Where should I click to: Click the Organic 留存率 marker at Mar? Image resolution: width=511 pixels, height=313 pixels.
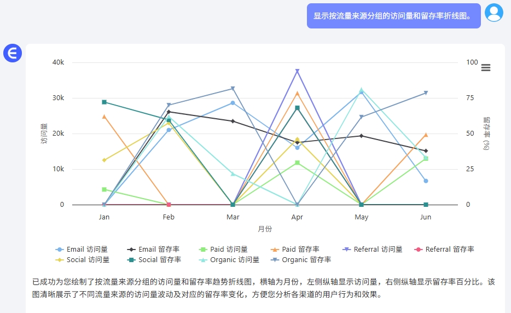pos(233,88)
